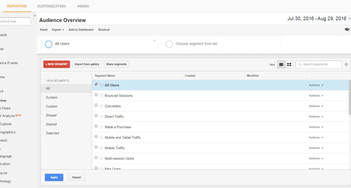
Task: Open the REPORTING tab
Action: (x=17, y=6)
